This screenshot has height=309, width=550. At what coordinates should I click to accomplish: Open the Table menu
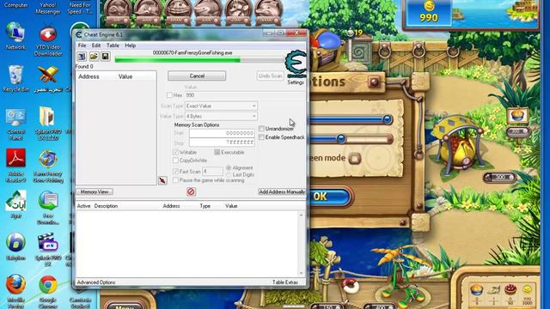(113, 45)
